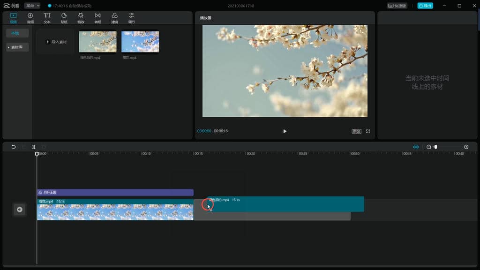The image size is (480, 270).
Task: Open the 特效 (Effects) panel
Action: 81,18
